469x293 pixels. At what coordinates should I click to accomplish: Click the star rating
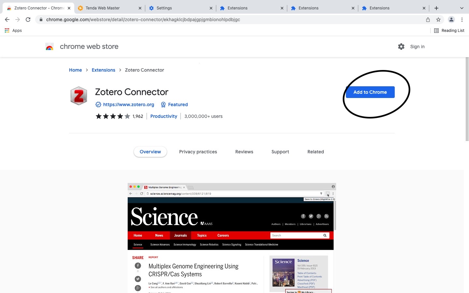click(113, 116)
